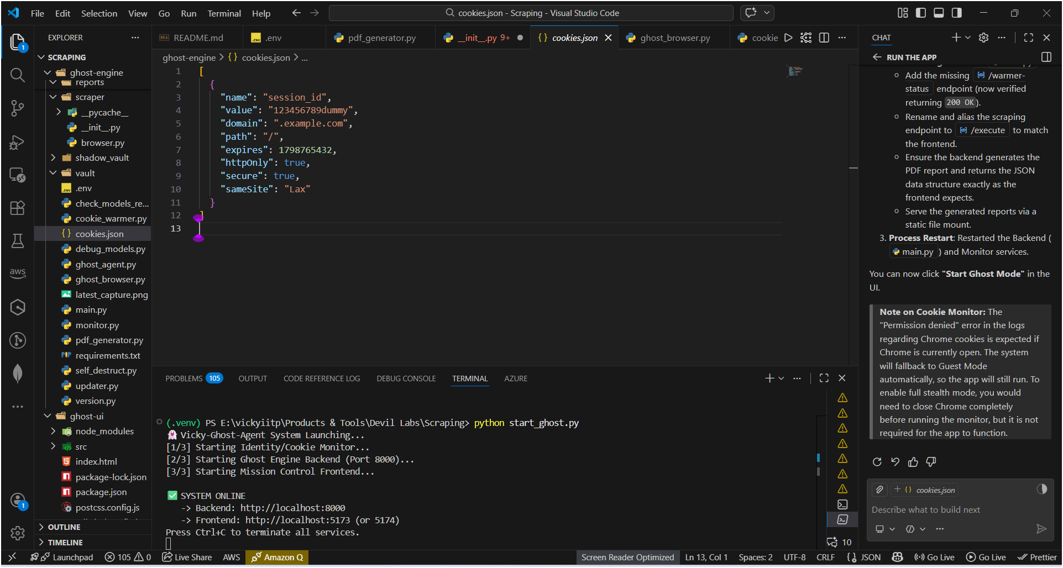Click the thumbs up feedback icon
The width and height of the screenshot is (1063, 568).
coord(913,462)
